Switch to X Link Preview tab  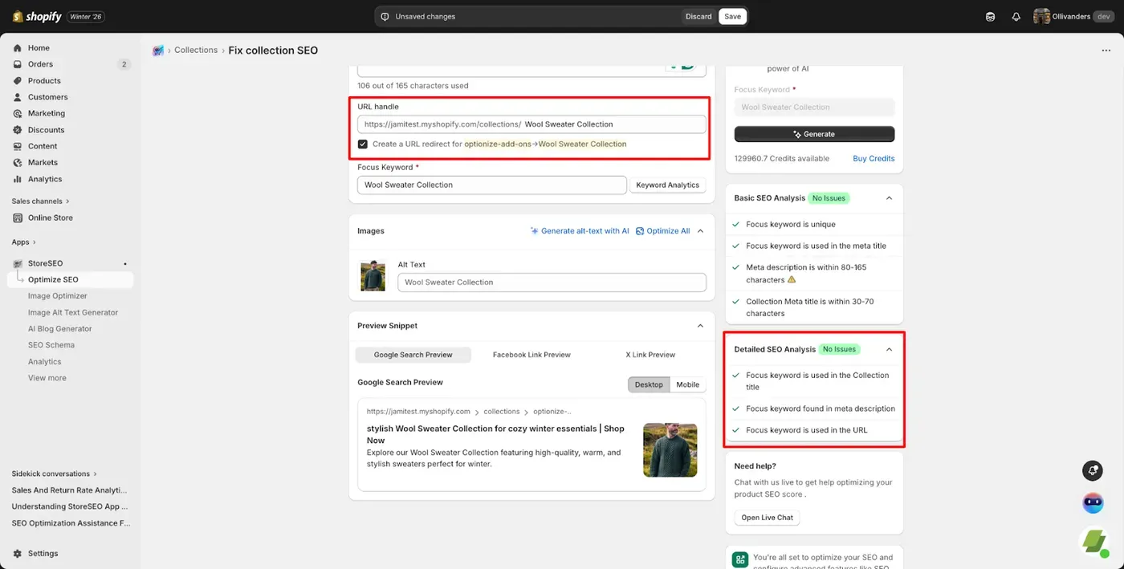pos(650,355)
